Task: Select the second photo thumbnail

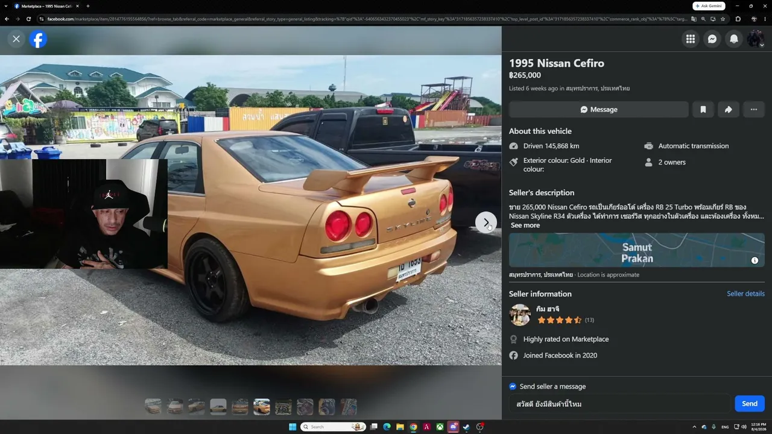Action: [x=175, y=407]
